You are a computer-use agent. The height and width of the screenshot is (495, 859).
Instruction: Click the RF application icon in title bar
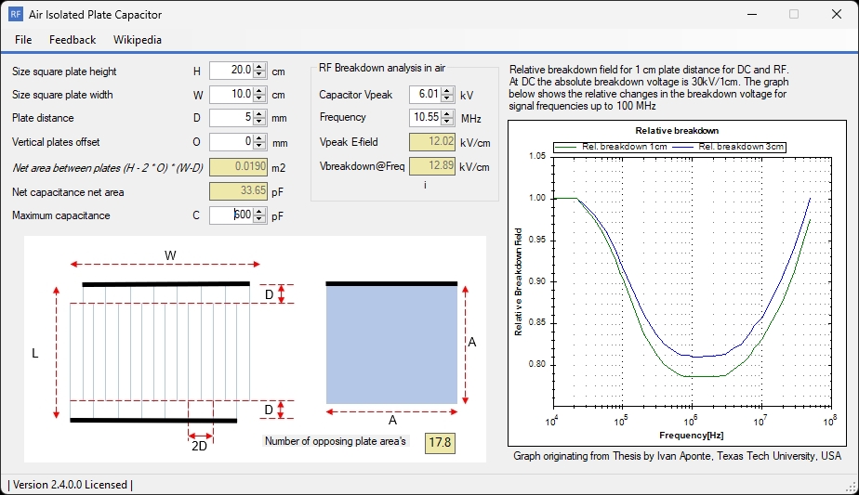pos(15,14)
